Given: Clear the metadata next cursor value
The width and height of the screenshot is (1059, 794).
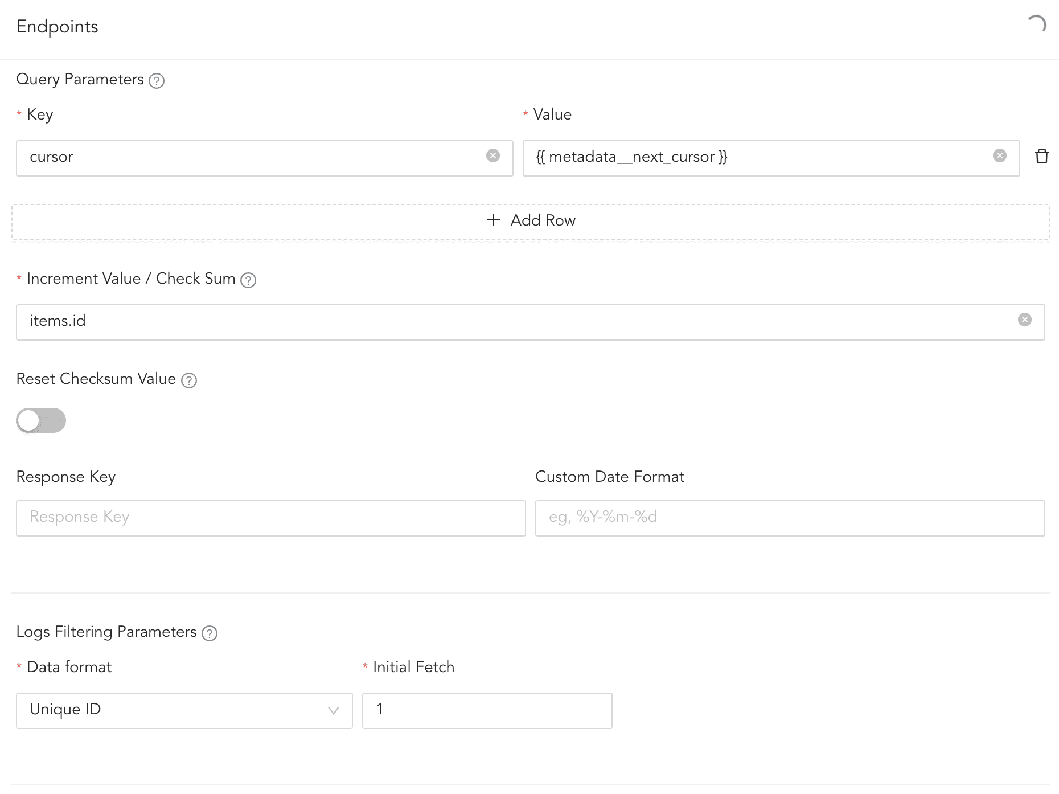Looking at the screenshot, I should pos(1000,155).
